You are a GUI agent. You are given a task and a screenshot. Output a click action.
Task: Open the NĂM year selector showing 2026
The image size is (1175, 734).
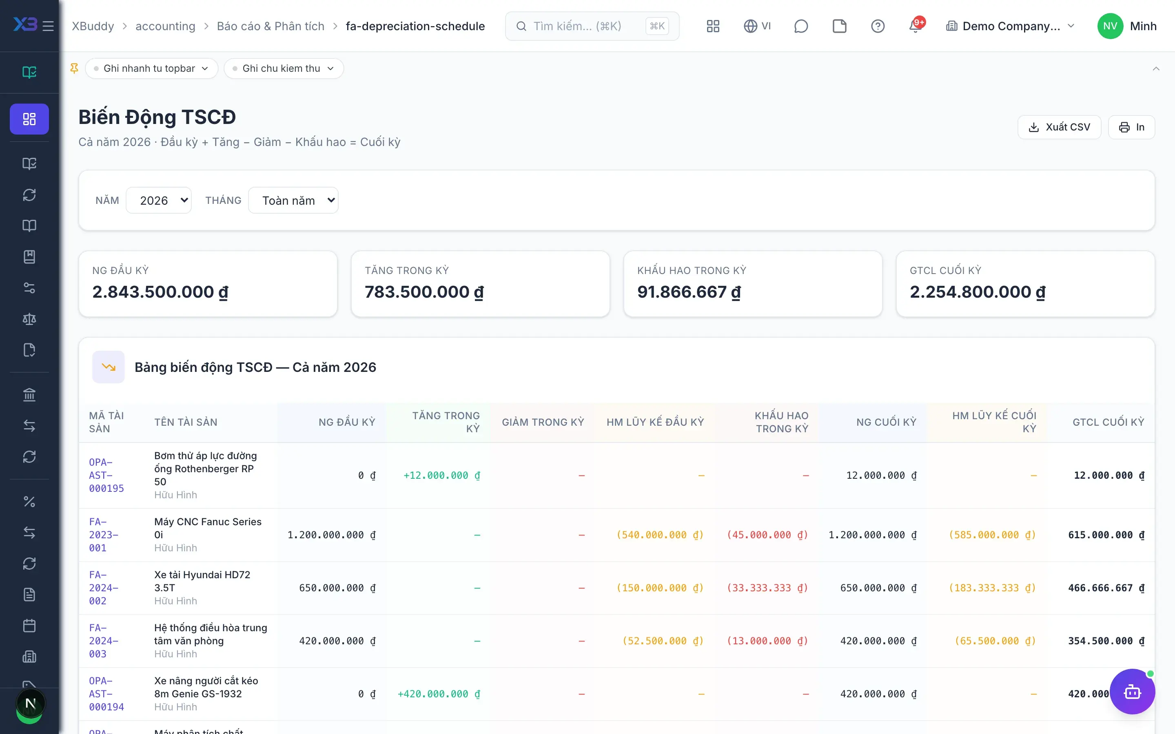(x=159, y=200)
